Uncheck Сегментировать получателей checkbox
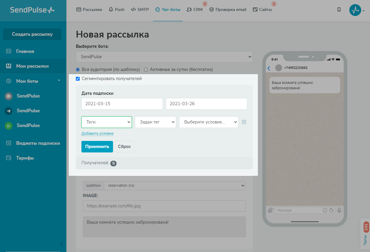Image resolution: width=370 pixels, height=252 pixels. 78,79
